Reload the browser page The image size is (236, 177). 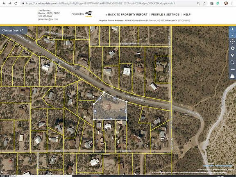click(x=16, y=3)
